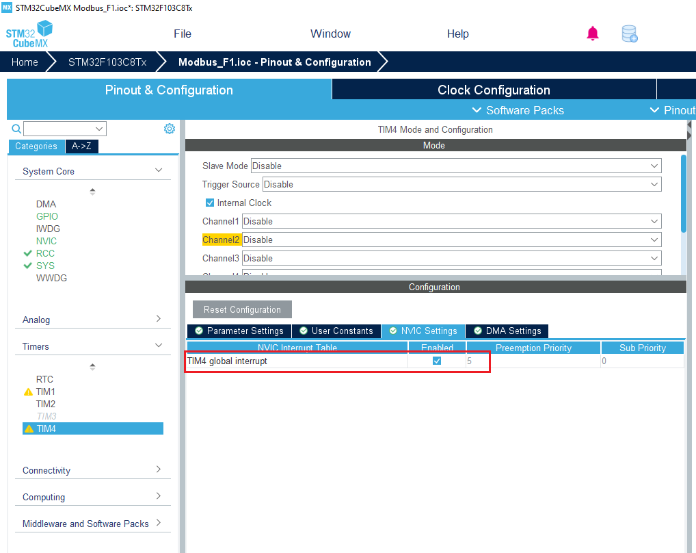696x553 pixels.
Task: Click the Preemption Priority column header
Action: tap(533, 348)
